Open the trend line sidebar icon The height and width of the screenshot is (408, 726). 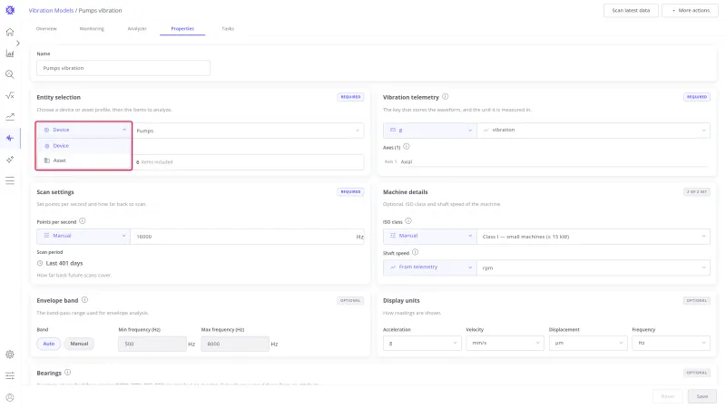coord(10,117)
